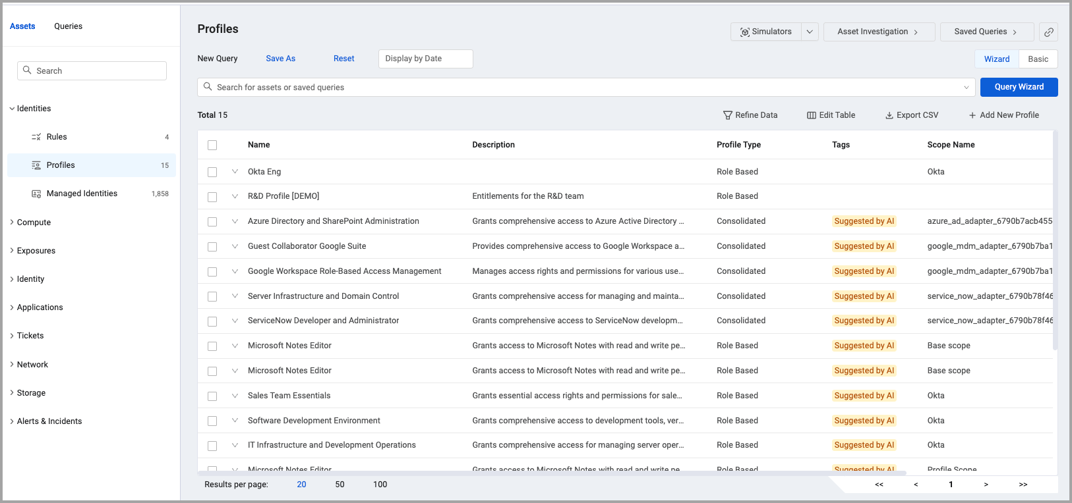Click the Save As link

281,59
